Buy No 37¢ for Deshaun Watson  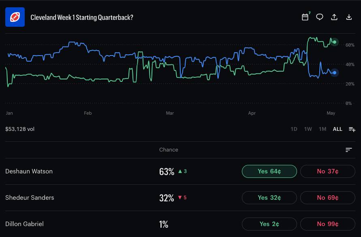tap(328, 171)
